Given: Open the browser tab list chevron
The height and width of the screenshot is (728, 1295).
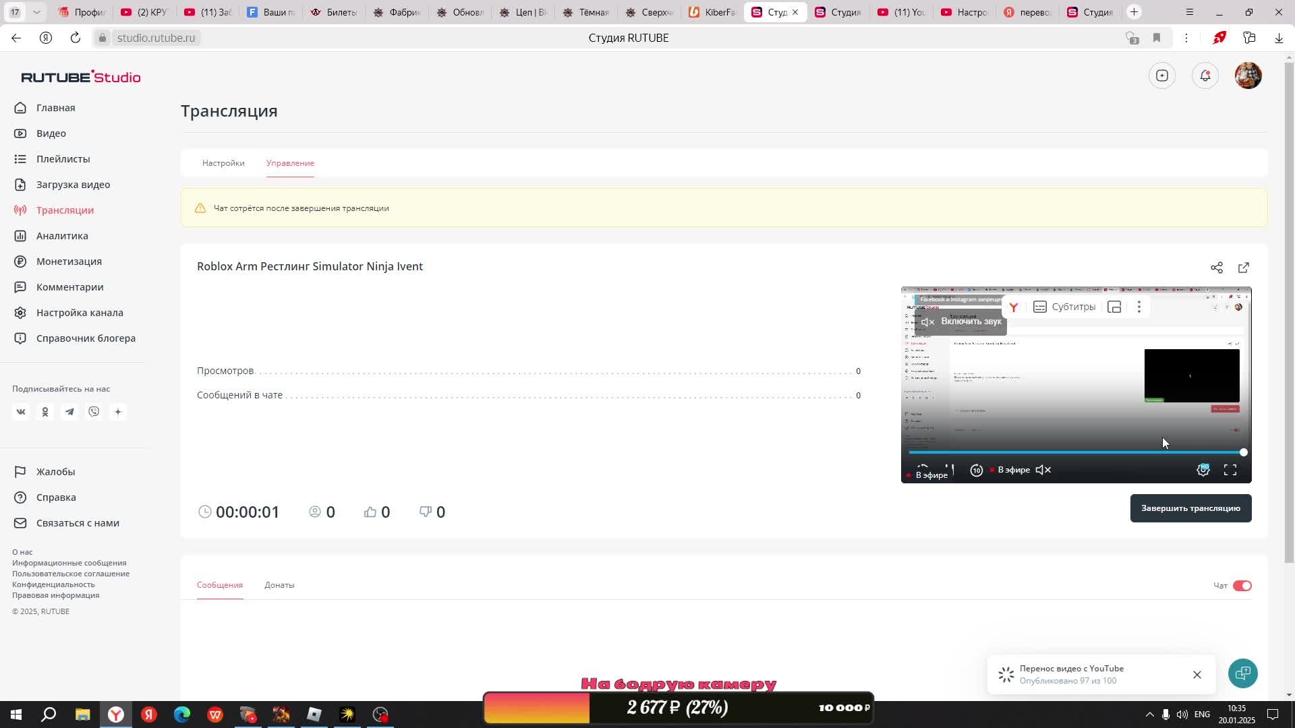Looking at the screenshot, I should click(36, 12).
